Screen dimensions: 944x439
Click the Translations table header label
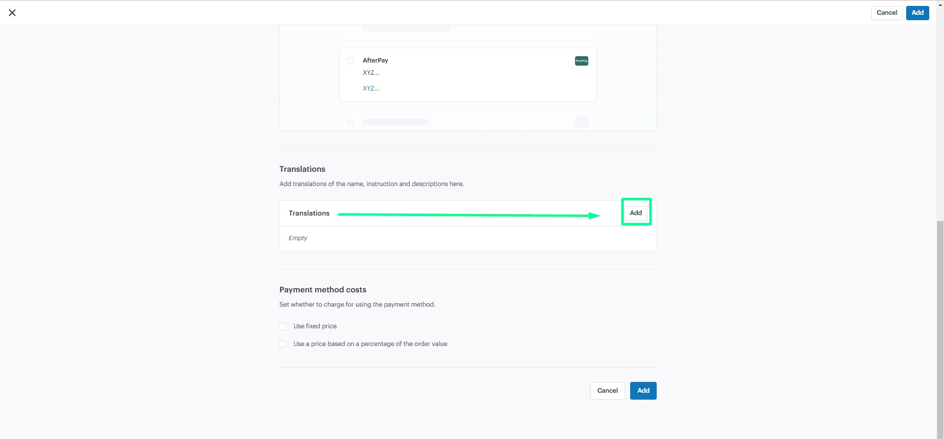coord(309,213)
